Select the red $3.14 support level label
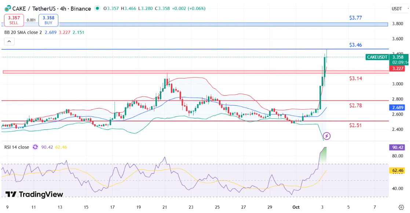This screenshot has width=410, height=213. [x=356, y=78]
